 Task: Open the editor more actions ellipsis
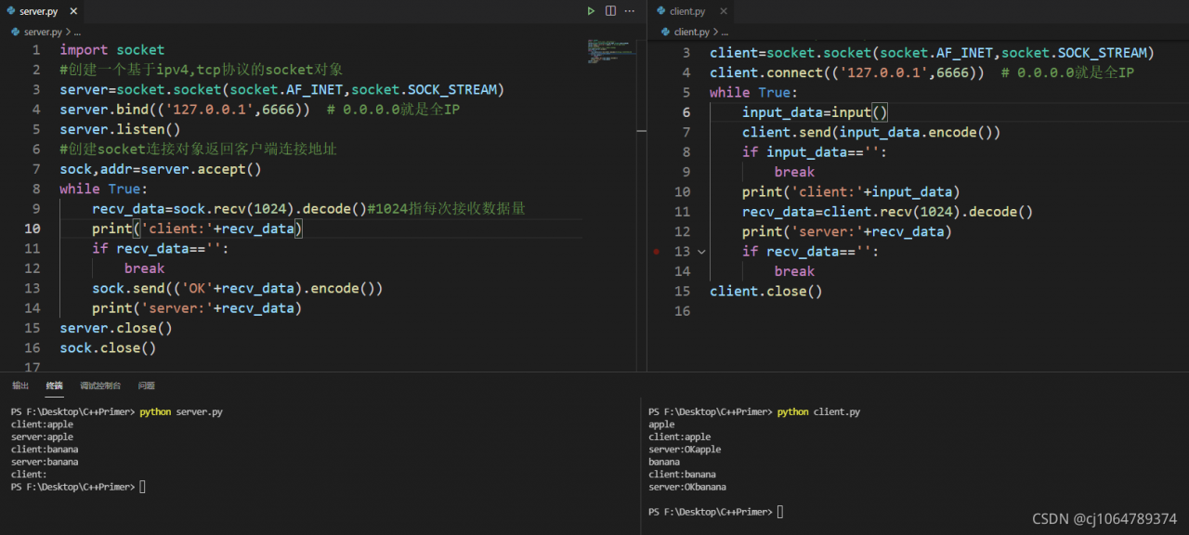[x=632, y=11]
